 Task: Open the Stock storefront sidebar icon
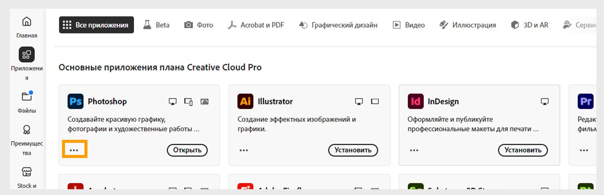click(x=26, y=172)
